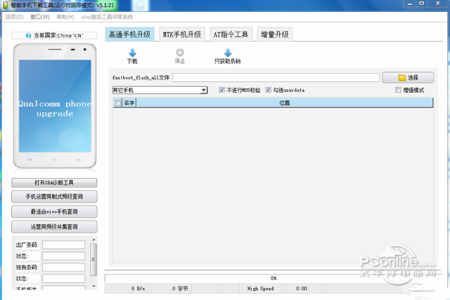The width and height of the screenshot is (450, 300).
Task: Click the 下载 download arrow icon
Action: point(132,52)
